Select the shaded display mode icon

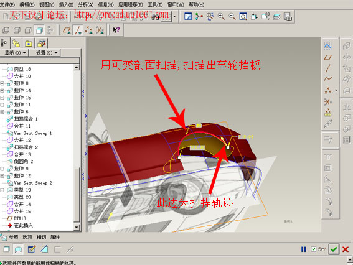point(39,30)
